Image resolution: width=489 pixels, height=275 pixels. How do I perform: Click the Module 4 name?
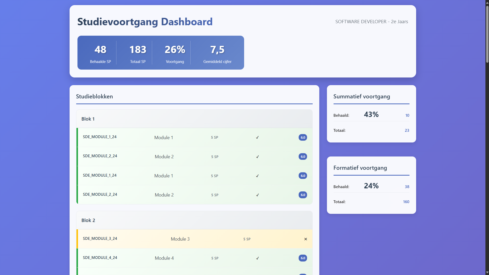tap(164, 258)
